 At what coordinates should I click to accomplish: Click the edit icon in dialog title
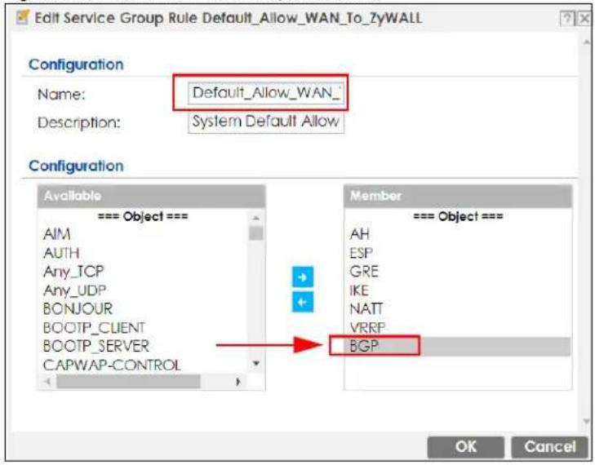pos(23,17)
